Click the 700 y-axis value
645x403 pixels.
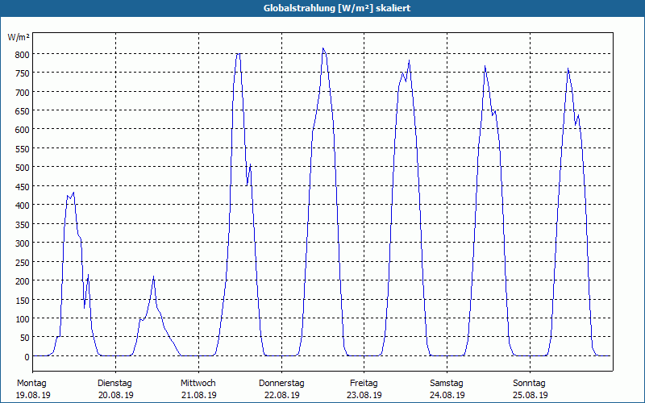click(23, 93)
